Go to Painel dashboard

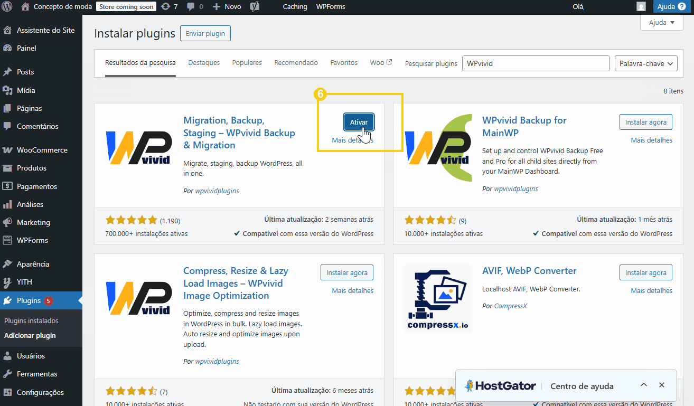(41, 48)
